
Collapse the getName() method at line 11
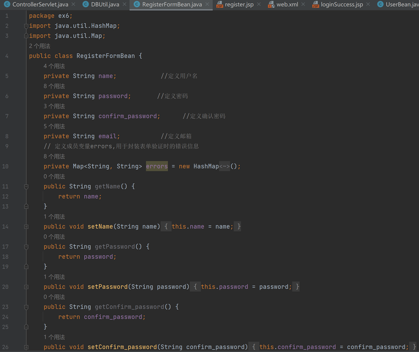coord(26,187)
